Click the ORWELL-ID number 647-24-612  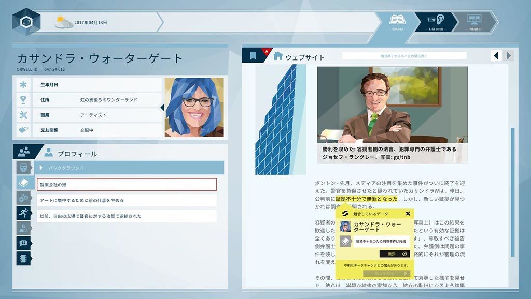[x=54, y=69]
